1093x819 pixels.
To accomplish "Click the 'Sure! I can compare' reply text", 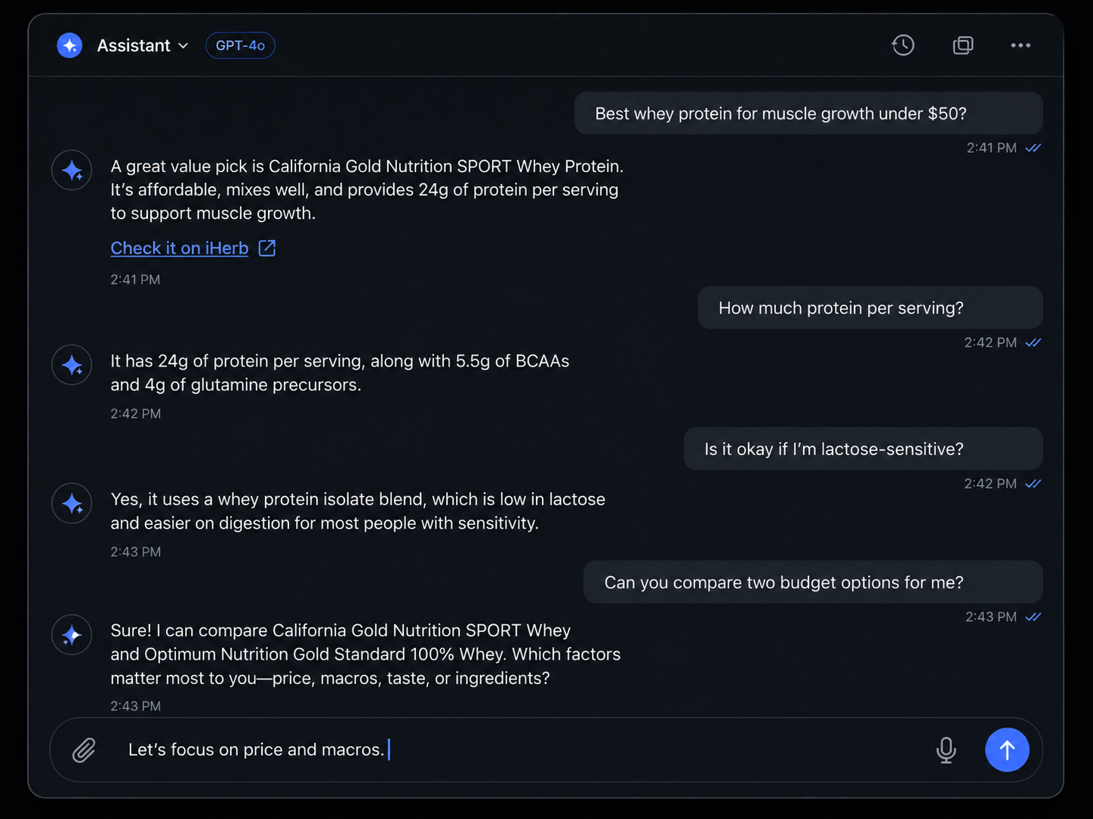I will [x=365, y=654].
